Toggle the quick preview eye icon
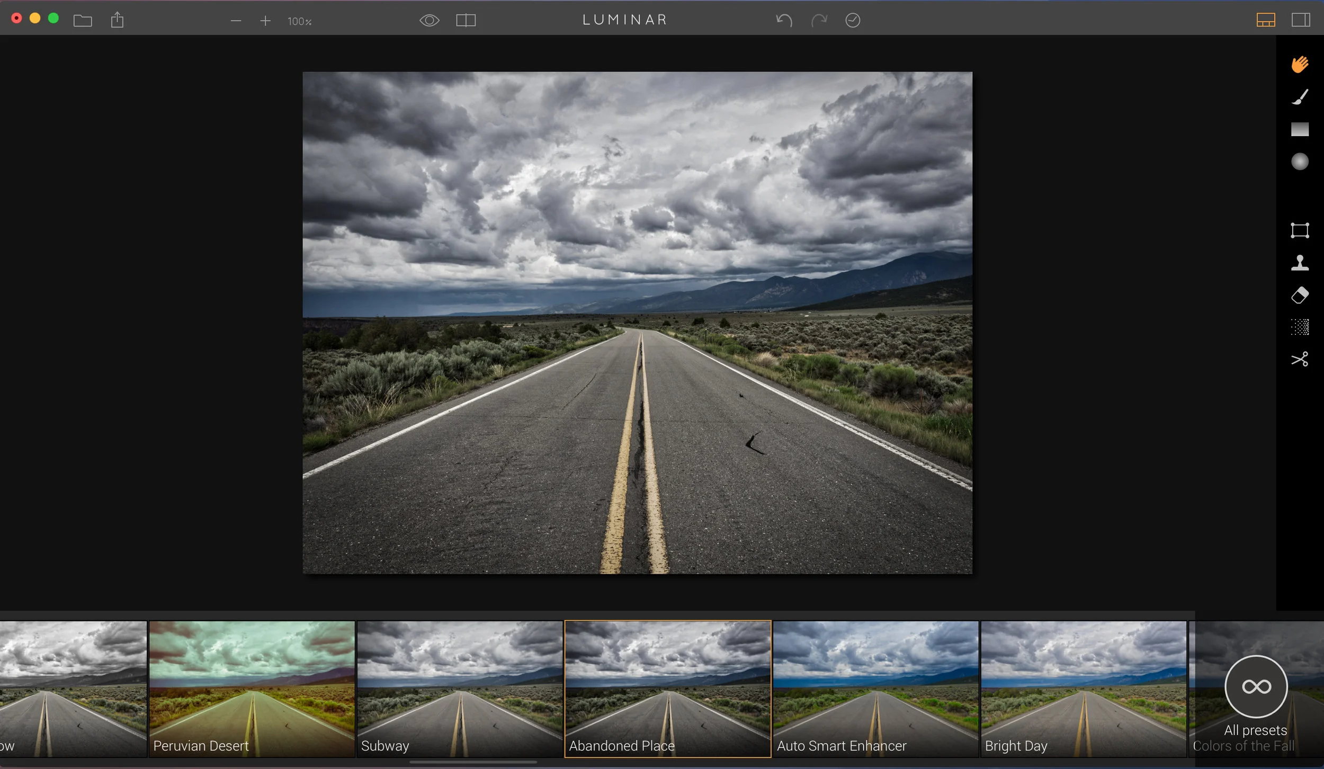The width and height of the screenshot is (1324, 769). 429,21
